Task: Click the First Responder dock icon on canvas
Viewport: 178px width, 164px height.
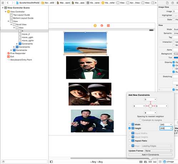Action: coord(102,26)
